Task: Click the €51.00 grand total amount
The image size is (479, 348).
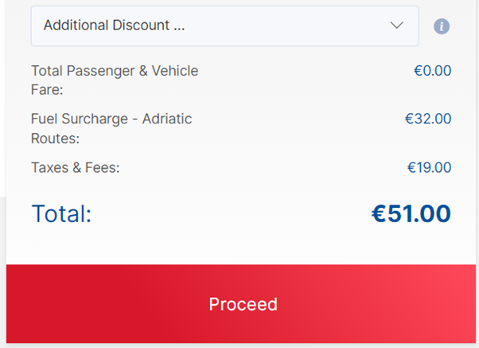Action: coord(411,213)
